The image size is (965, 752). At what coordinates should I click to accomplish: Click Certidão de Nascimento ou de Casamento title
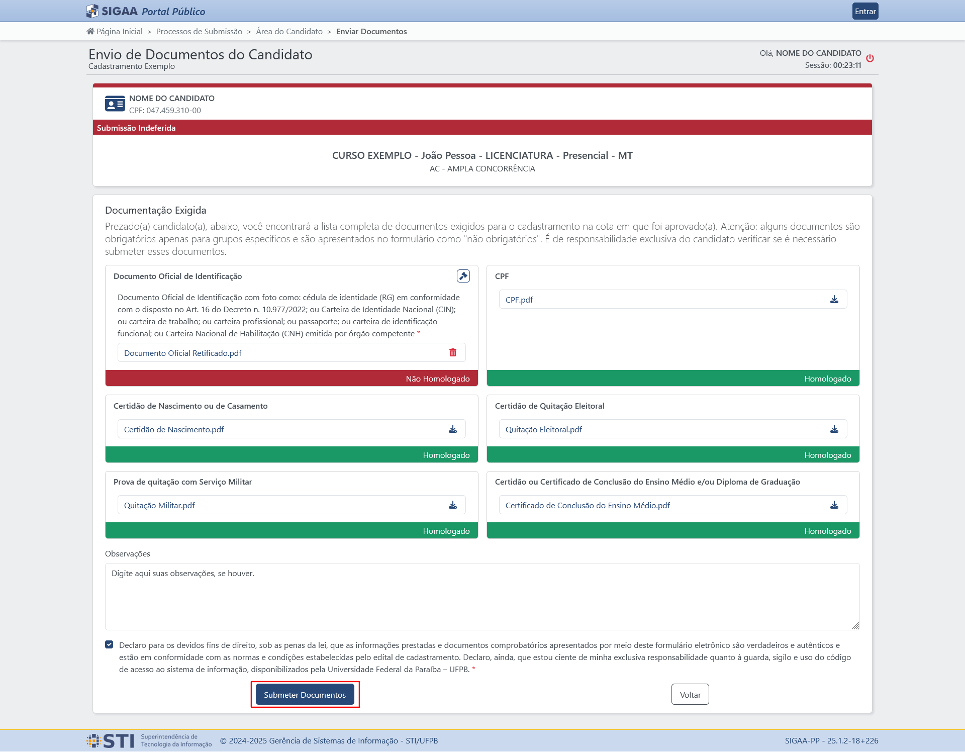click(x=190, y=406)
